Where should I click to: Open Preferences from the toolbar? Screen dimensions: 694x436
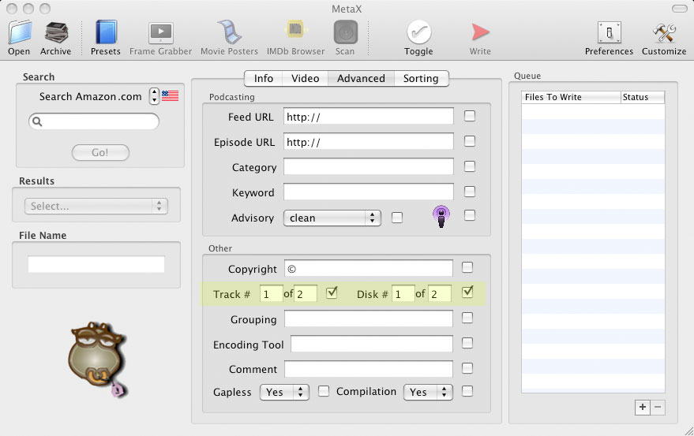click(609, 33)
